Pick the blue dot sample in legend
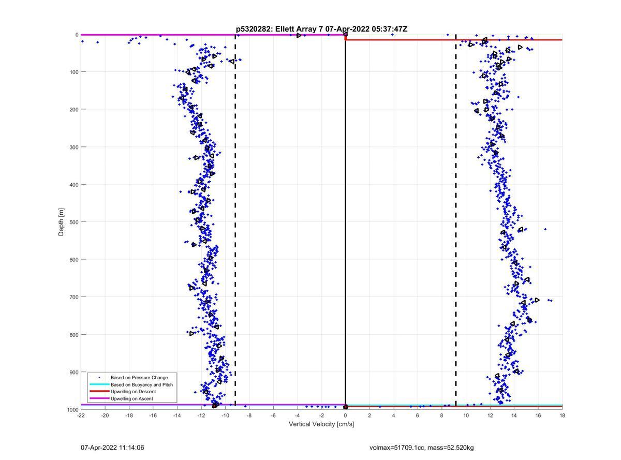The height and width of the screenshot is (460, 621). click(x=99, y=378)
